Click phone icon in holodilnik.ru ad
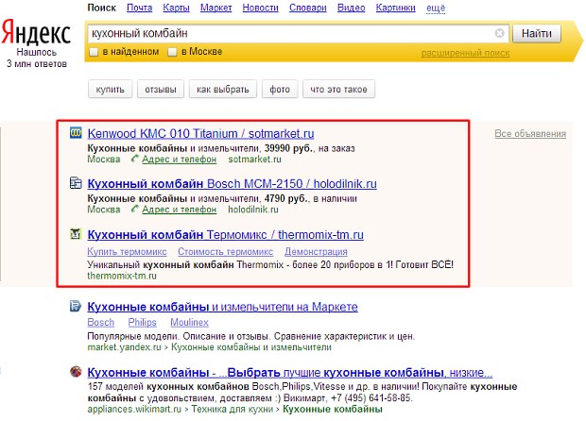Image resolution: width=586 pixels, height=421 pixels. (x=134, y=209)
